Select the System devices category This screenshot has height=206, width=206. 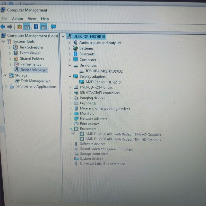[91, 159]
